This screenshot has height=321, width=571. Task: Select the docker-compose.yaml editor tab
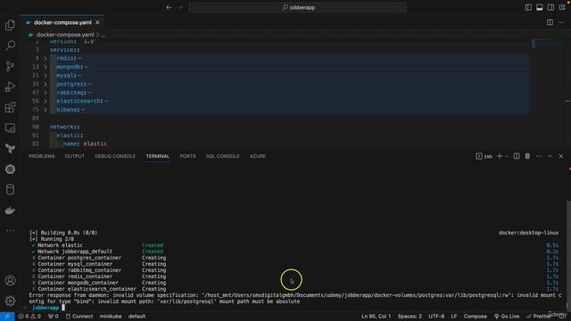[x=62, y=22]
